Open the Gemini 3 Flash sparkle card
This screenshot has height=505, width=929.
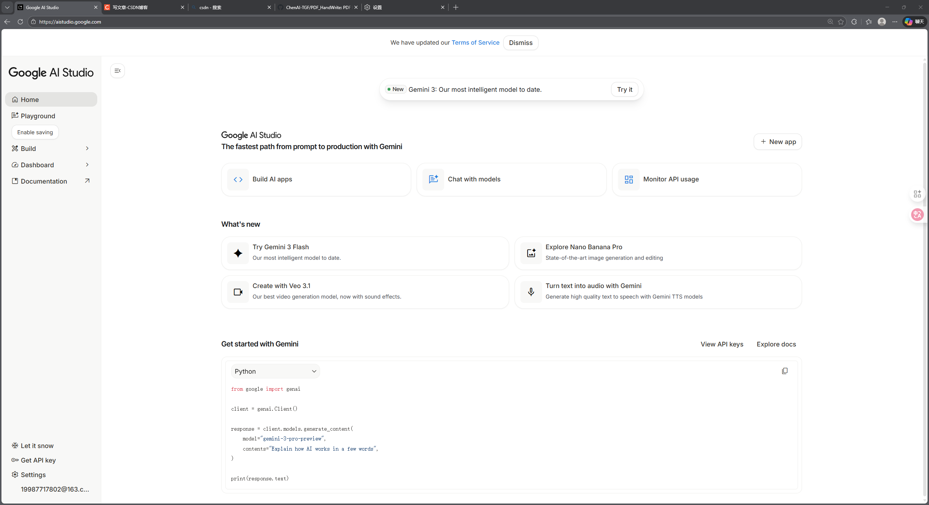238,253
